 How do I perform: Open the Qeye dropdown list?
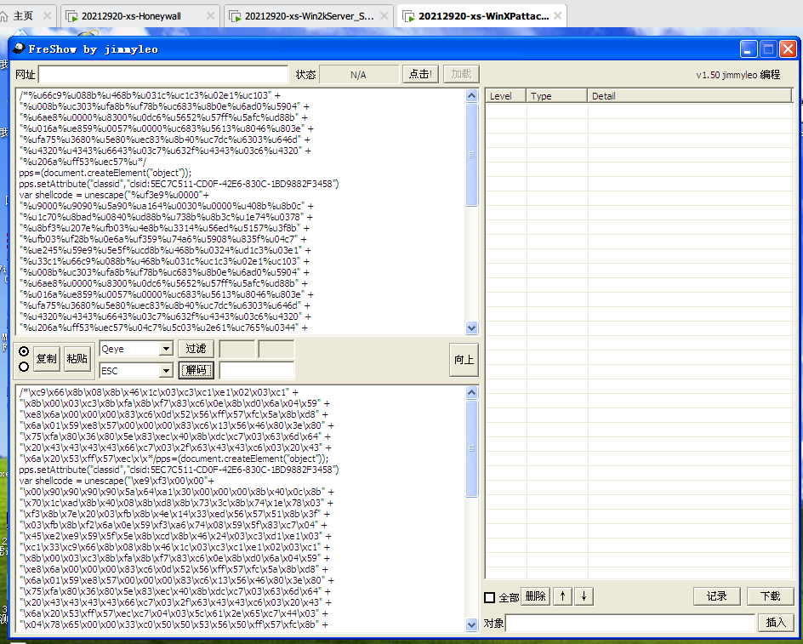click(x=166, y=349)
